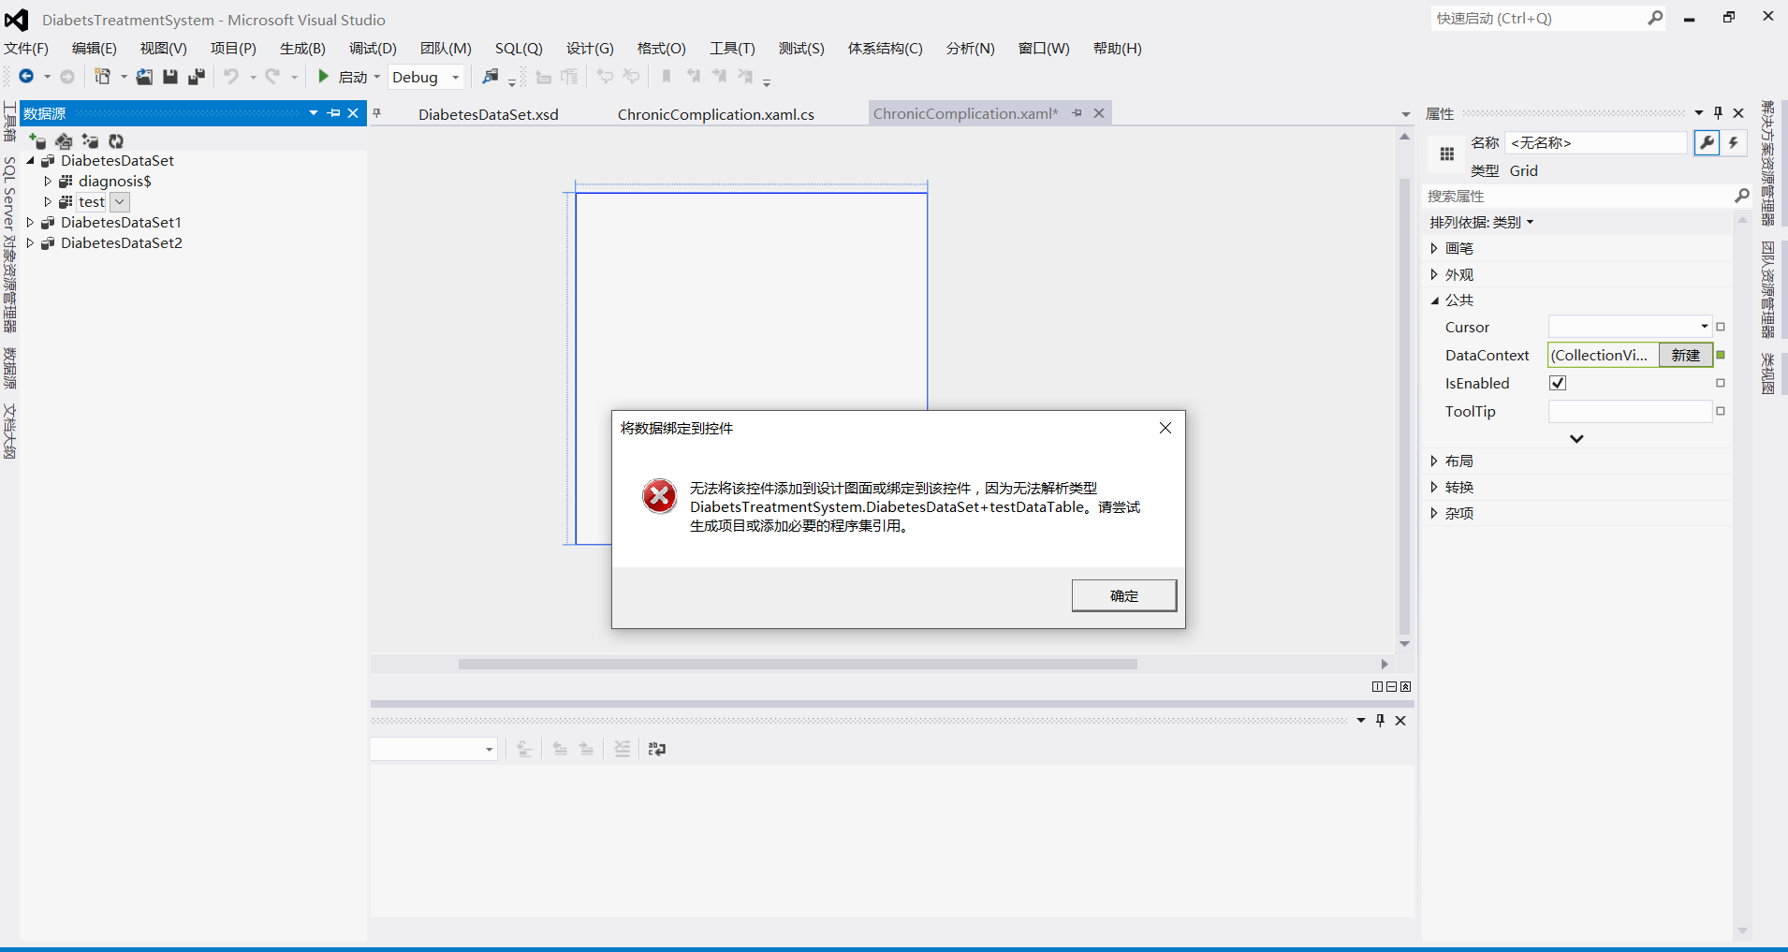The height and width of the screenshot is (952, 1788).
Task: Collapse the bottom pane with chevron icon
Action: pyautogui.click(x=1405, y=686)
